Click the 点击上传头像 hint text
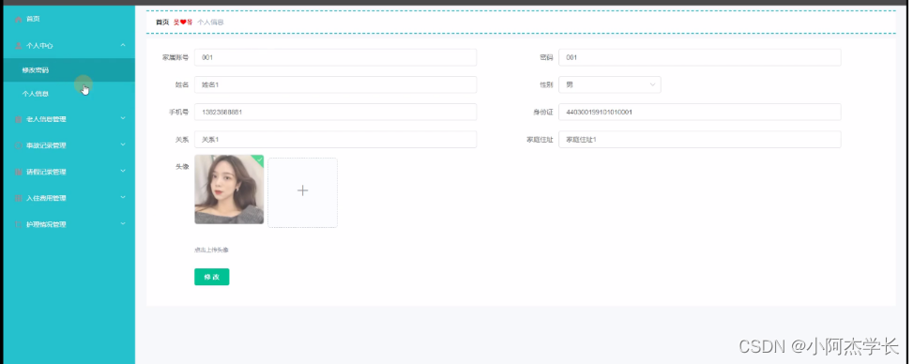 coord(211,250)
